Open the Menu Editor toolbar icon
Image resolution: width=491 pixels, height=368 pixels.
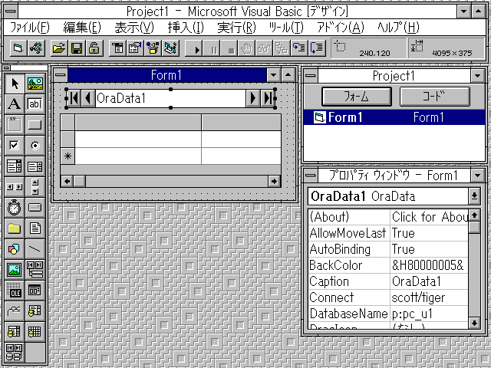(x=117, y=48)
